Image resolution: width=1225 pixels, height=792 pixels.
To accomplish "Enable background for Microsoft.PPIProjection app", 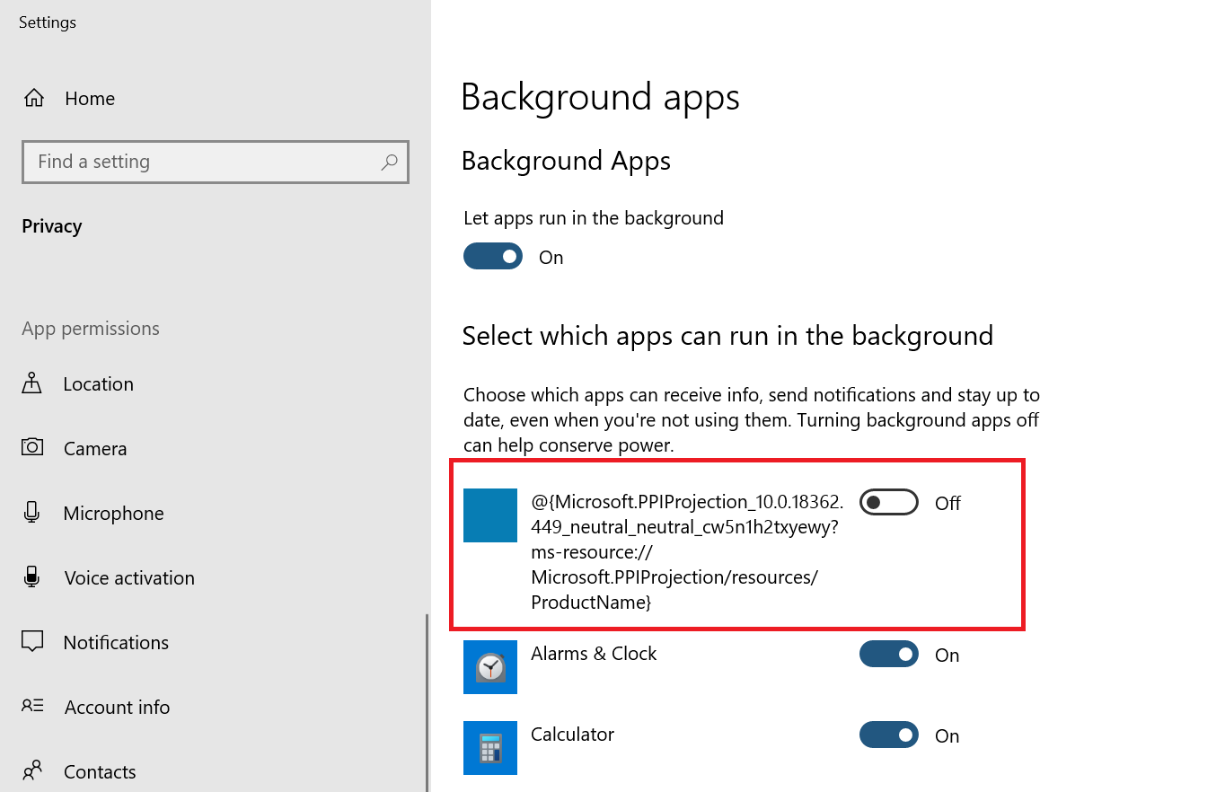I will click(x=889, y=503).
